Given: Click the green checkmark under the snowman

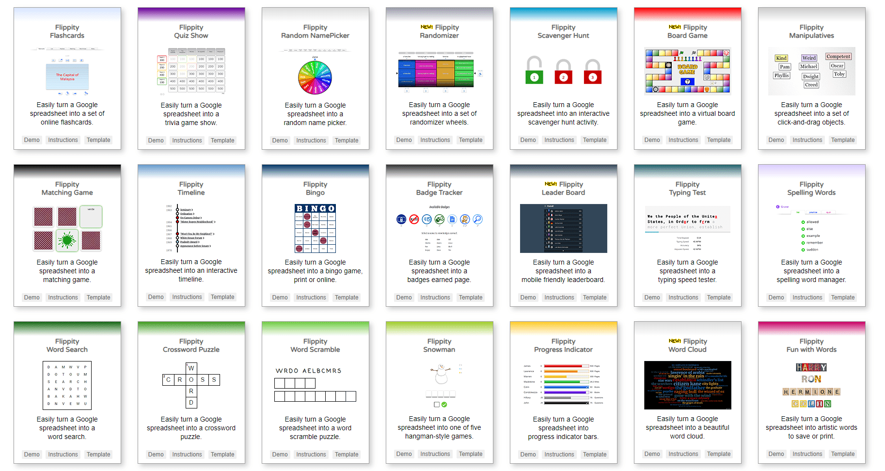Looking at the screenshot, I should 444,405.
